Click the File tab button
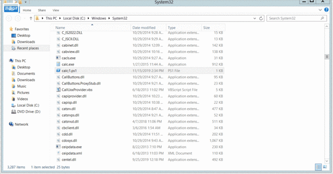 point(11,9)
